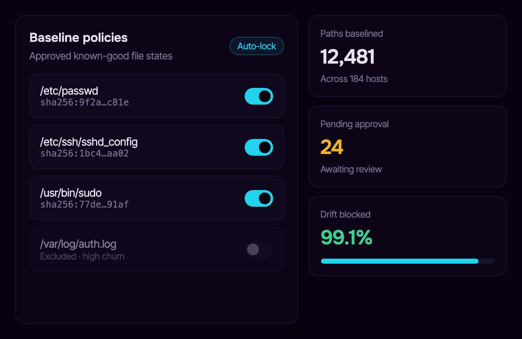The height and width of the screenshot is (339, 522).
Task: Open the Pending approval card
Action: 408,146
